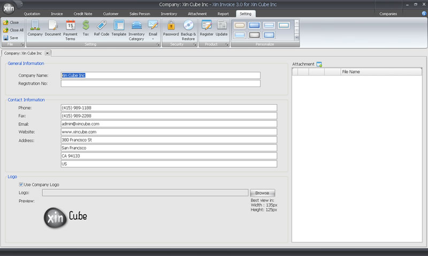Apply the solid blue skin swatch in the top row

[x=255, y=25]
